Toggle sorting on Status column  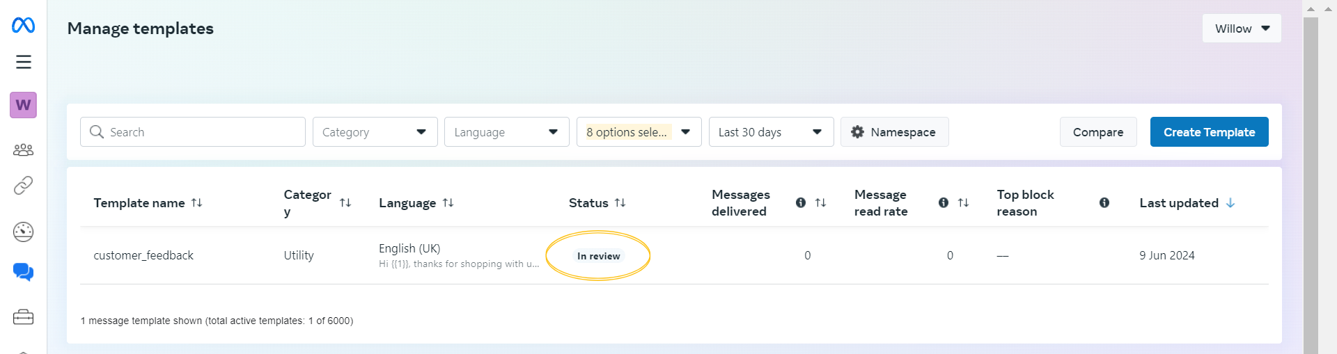point(620,203)
